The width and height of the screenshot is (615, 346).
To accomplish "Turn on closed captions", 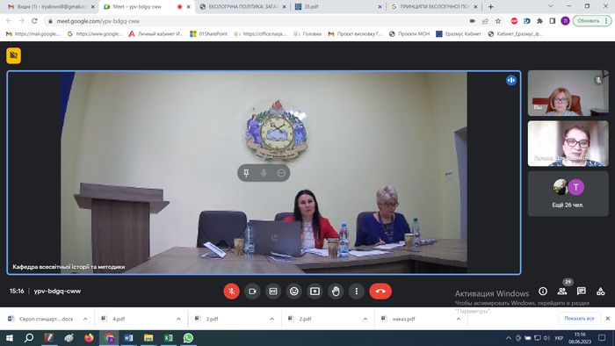I will coord(273,292).
